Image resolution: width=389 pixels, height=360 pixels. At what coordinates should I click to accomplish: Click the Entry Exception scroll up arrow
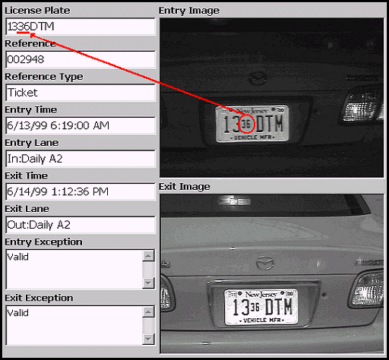[148, 256]
